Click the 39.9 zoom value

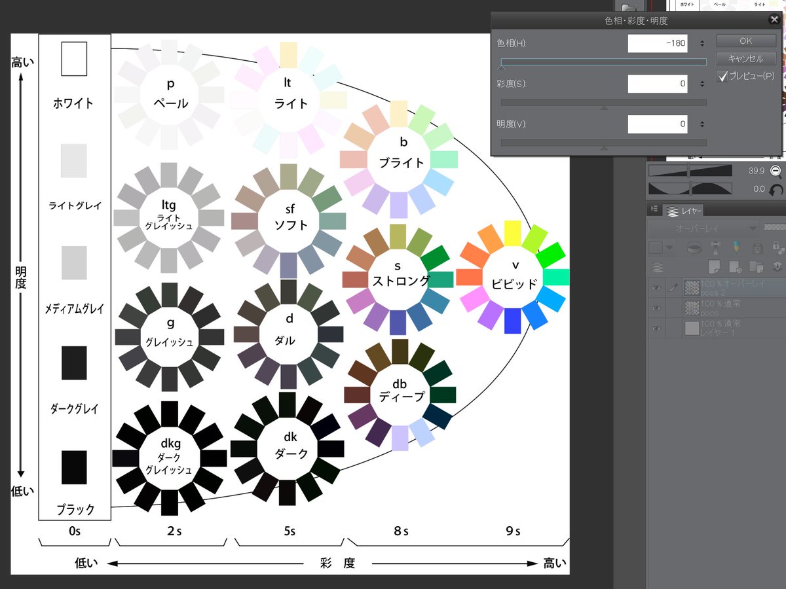tap(757, 171)
